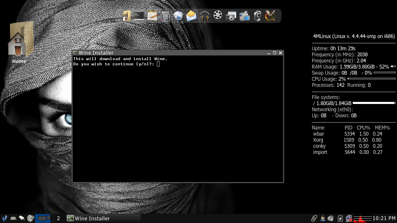The height and width of the screenshot is (223, 397).
Task: Open the footprints start menu icon
Action: pos(4,218)
